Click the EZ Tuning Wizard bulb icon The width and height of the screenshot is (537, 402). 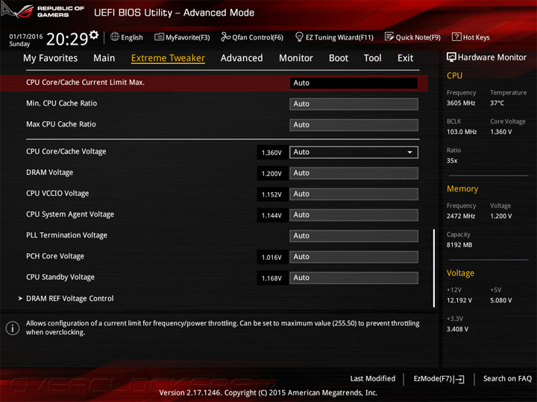(299, 36)
